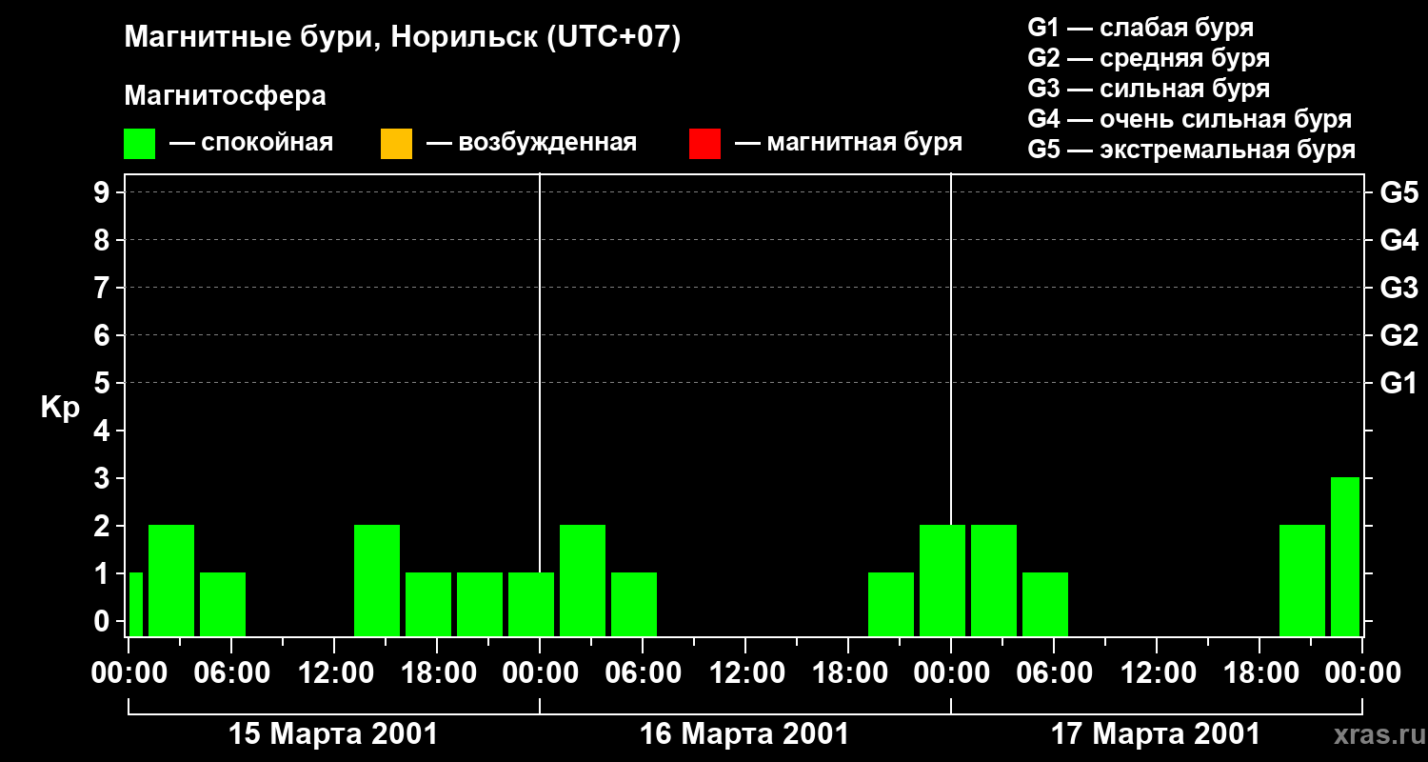This screenshot has width=1428, height=762.
Task: Click the right-axis 'G1' level label
Action: (x=1398, y=383)
